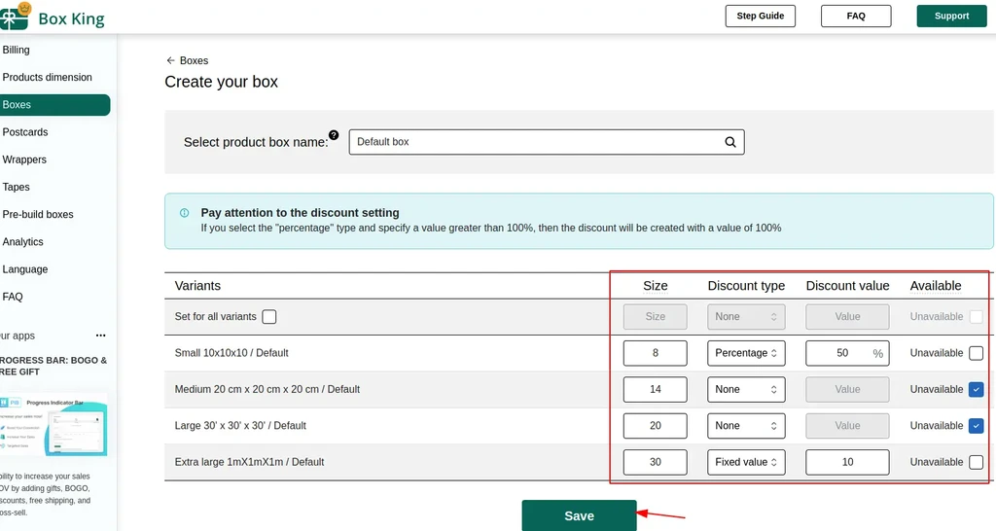The height and width of the screenshot is (531, 996).
Task: Click the FAQ button in the header
Action: (x=856, y=16)
